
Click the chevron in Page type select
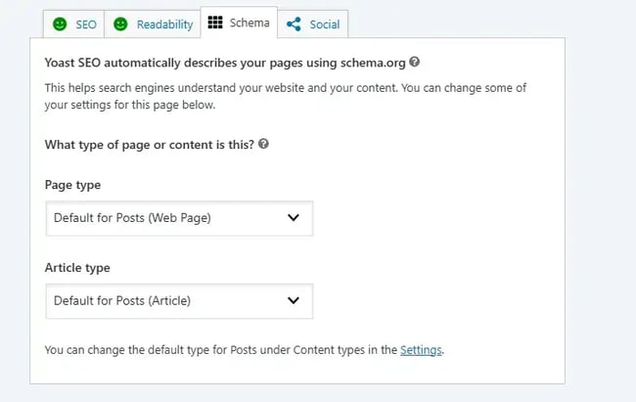pos(294,218)
